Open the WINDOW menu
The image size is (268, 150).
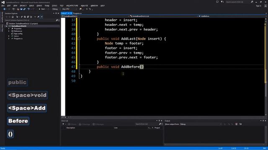(94, 5)
